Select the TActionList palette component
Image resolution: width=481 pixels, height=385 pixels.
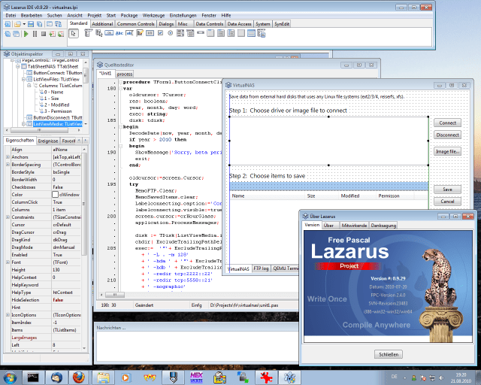pyautogui.click(x=262, y=33)
